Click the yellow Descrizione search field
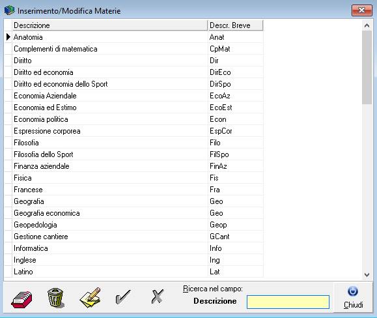 [x=288, y=302]
